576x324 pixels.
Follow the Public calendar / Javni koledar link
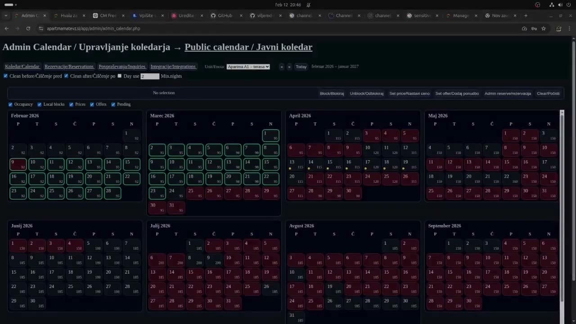point(248,47)
